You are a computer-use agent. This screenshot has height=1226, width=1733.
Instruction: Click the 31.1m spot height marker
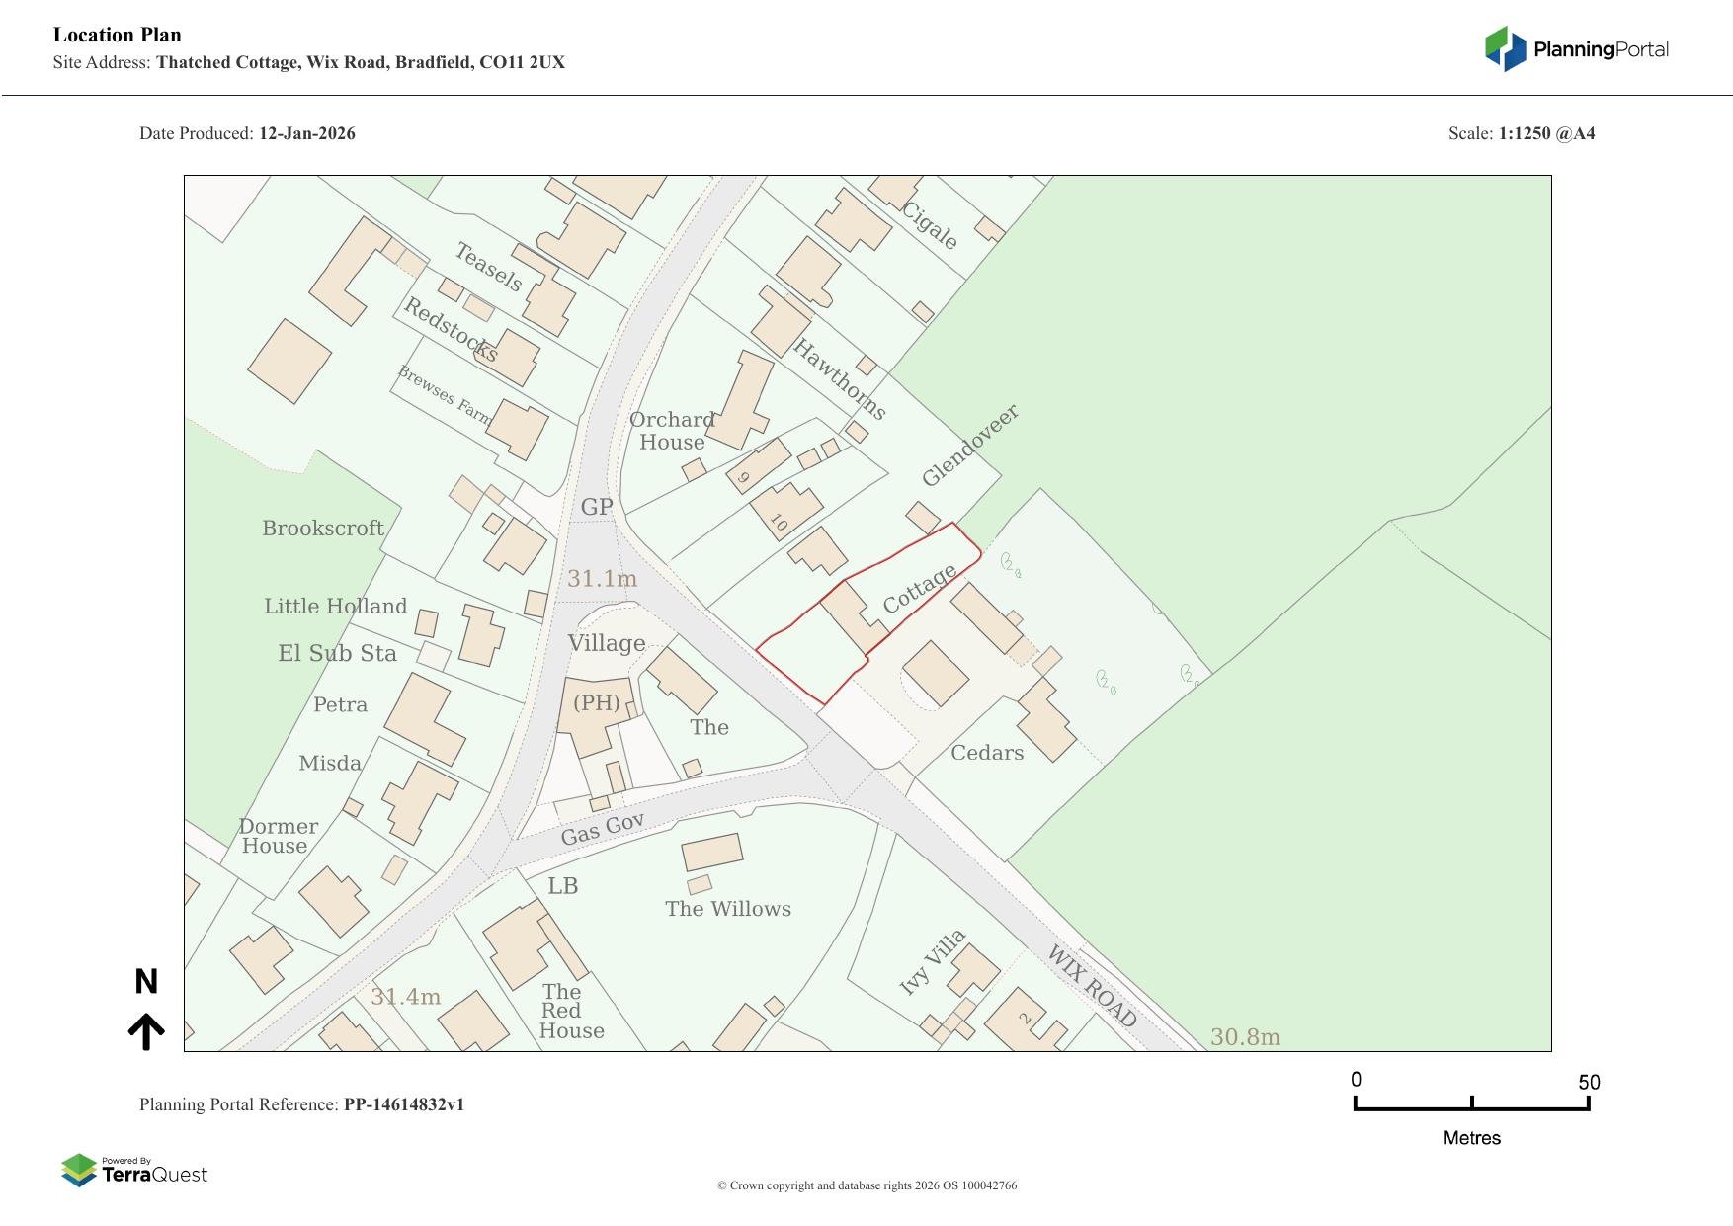pyautogui.click(x=602, y=579)
